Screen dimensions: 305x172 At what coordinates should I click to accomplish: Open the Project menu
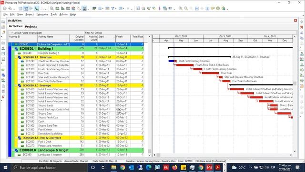[30, 14]
